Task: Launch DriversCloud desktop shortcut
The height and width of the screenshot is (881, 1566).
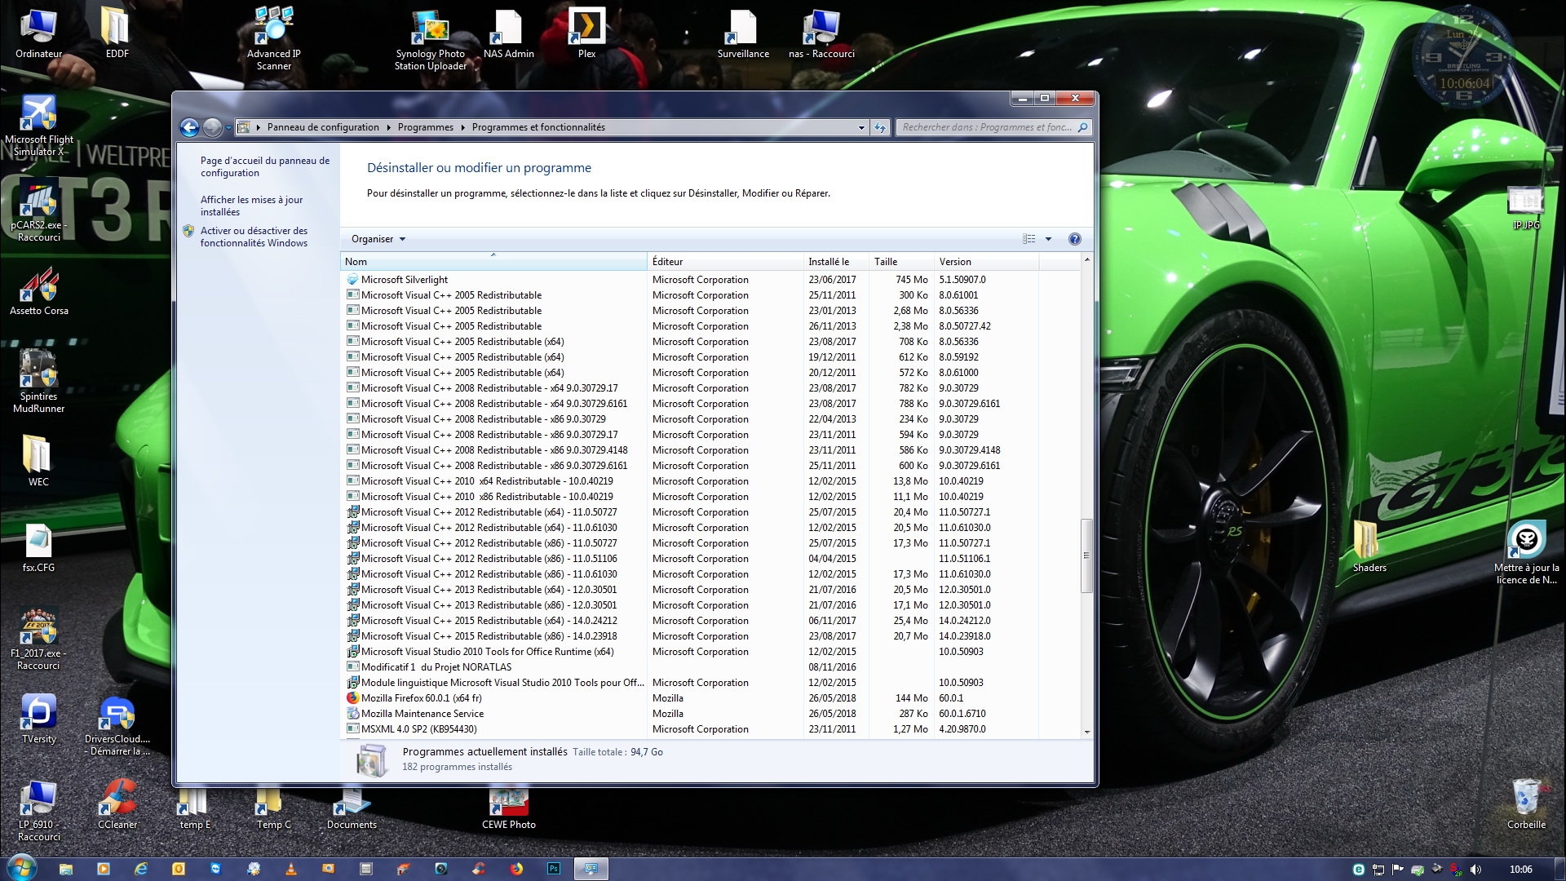Action: pyautogui.click(x=117, y=726)
